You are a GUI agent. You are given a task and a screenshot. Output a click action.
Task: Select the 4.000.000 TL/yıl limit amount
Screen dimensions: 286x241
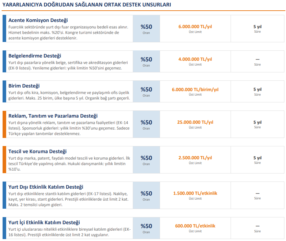click(195, 59)
